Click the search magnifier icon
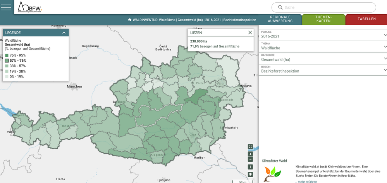The height and width of the screenshot is (183, 387). [x=280, y=7]
